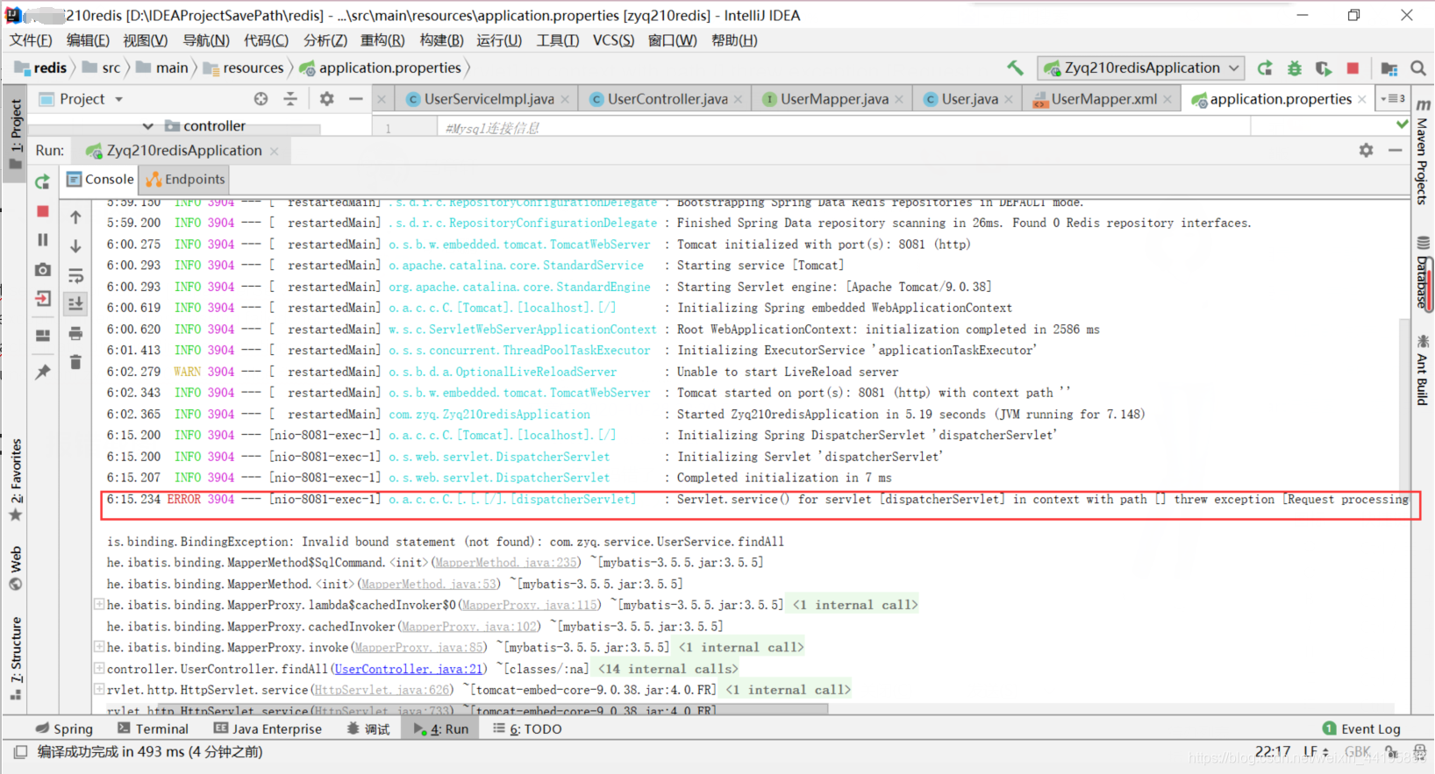The height and width of the screenshot is (774, 1435).
Task: Collapse all in the Project panel
Action: [290, 99]
